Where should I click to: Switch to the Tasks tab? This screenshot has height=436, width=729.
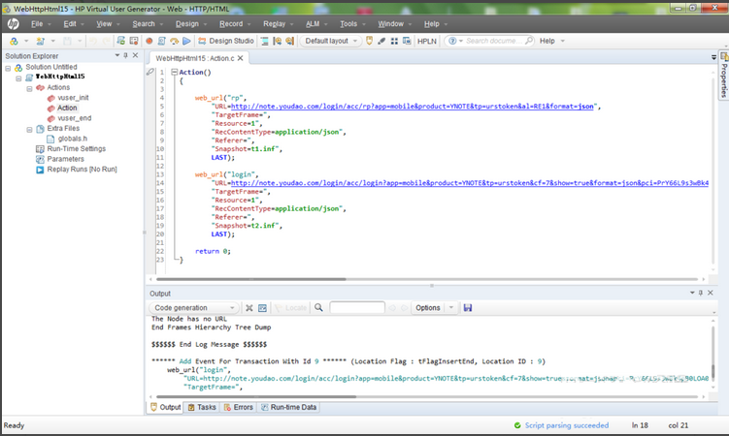click(x=202, y=407)
